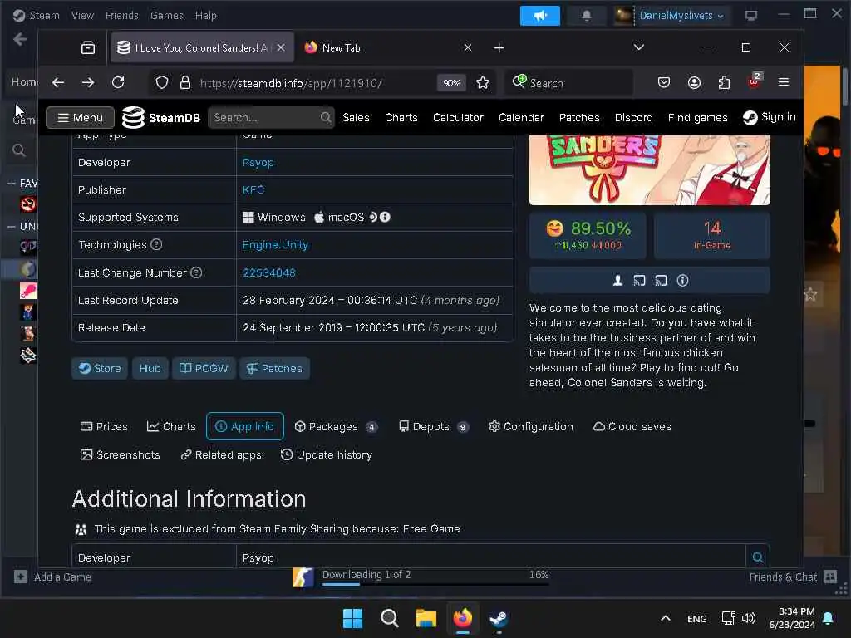Image resolution: width=851 pixels, height=638 pixels.
Task: Click the 89.50% rating box
Action: 588,235
